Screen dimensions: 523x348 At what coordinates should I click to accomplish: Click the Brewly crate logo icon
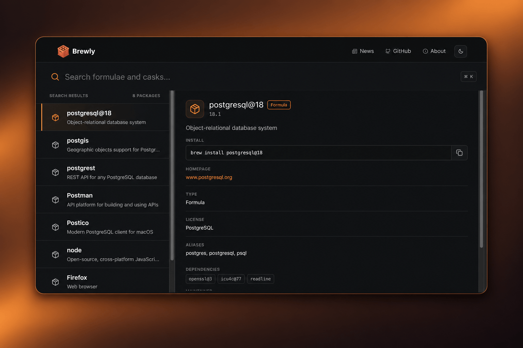click(x=63, y=51)
